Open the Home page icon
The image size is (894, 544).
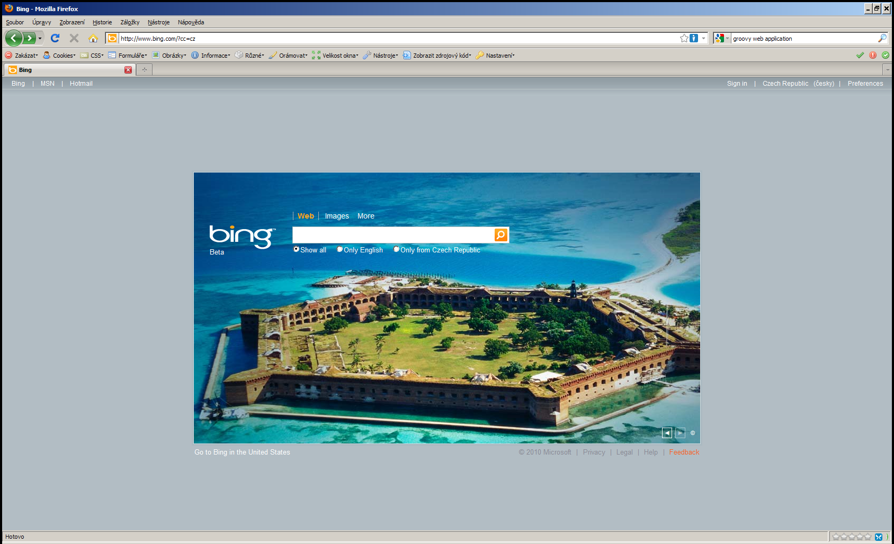(x=93, y=38)
